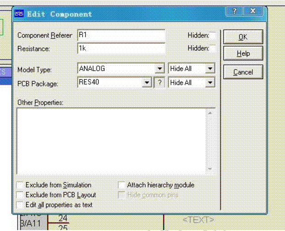
Task: Toggle Hidden checkbox for Component Reference
Action: 213,35
